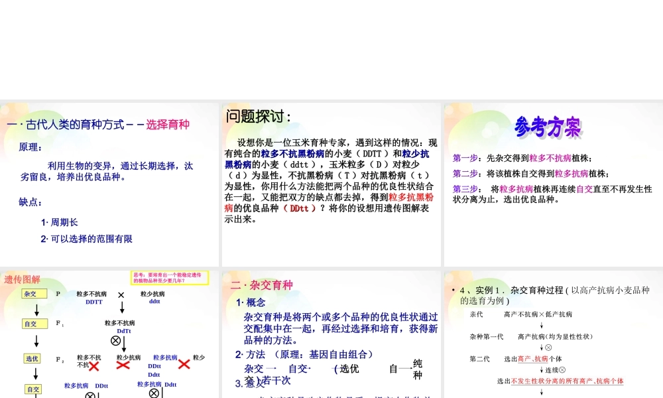Screen dimensions: 663x398
Task: Click the 亲代 label
Action: pyautogui.click(x=476, y=314)
